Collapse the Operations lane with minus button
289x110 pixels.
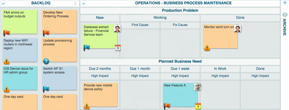[84, 3]
